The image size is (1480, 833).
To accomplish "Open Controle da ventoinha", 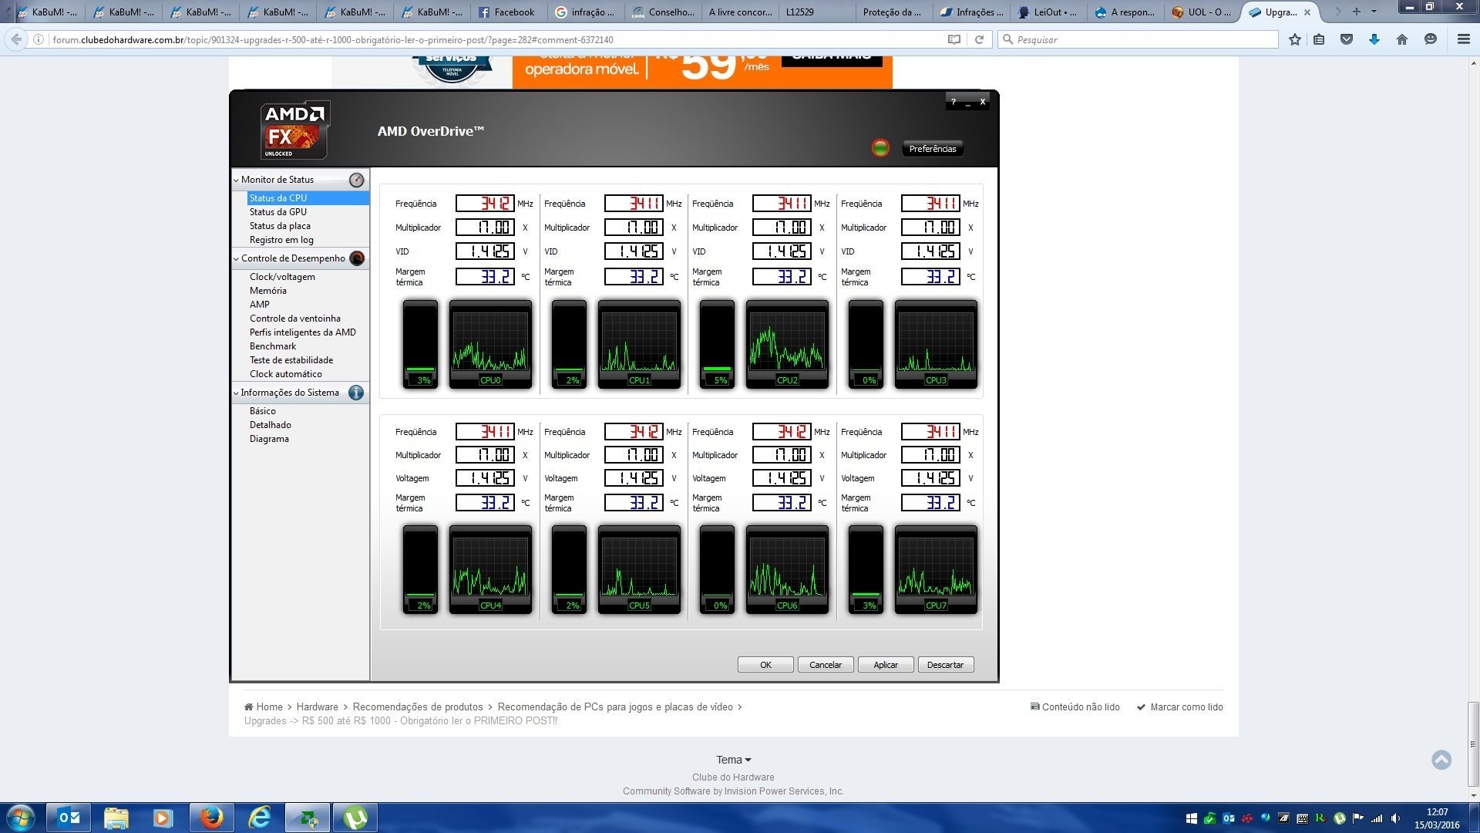I will click(295, 319).
